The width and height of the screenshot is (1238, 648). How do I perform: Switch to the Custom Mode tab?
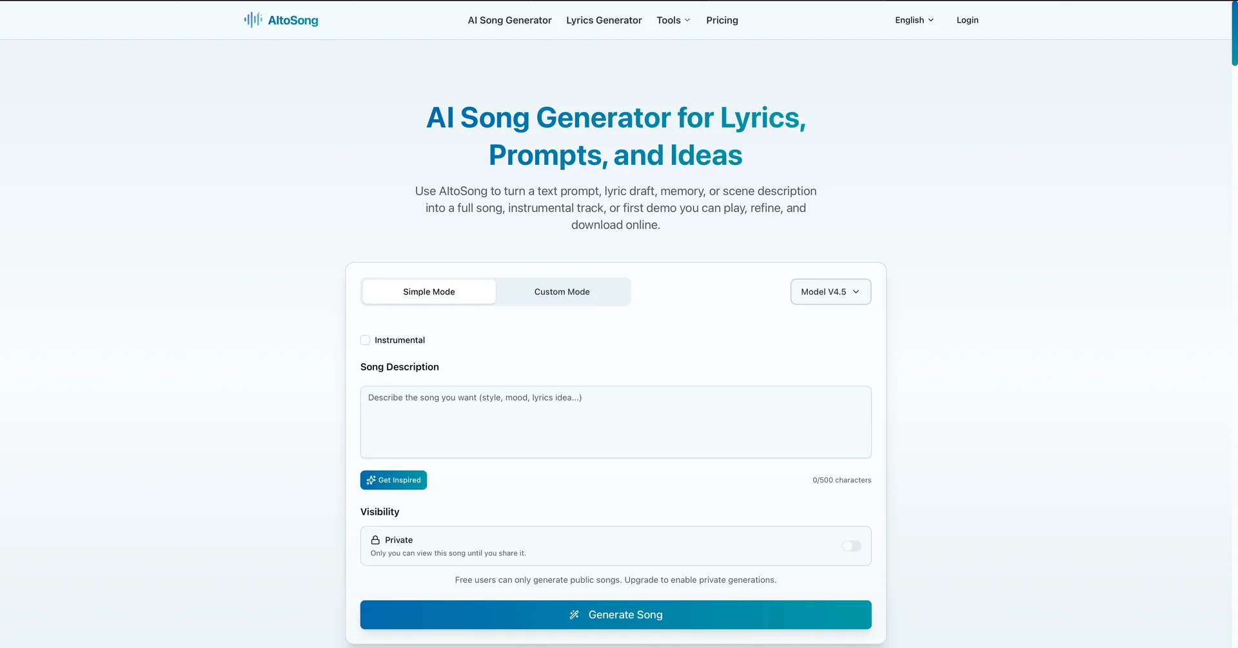click(x=562, y=292)
